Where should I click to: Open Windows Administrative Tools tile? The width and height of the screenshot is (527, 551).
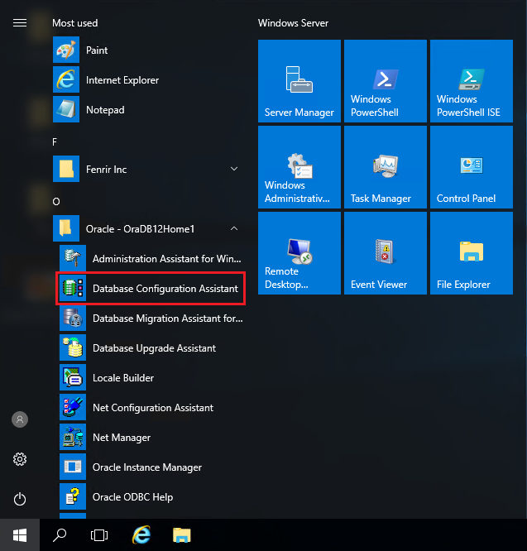point(299,167)
